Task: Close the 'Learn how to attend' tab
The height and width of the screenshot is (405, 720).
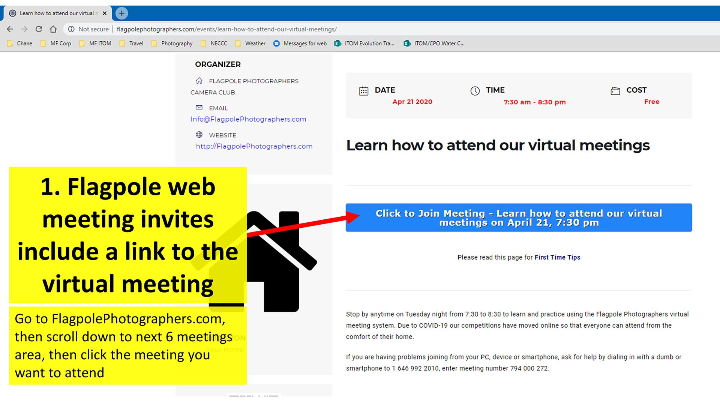Action: (x=105, y=13)
